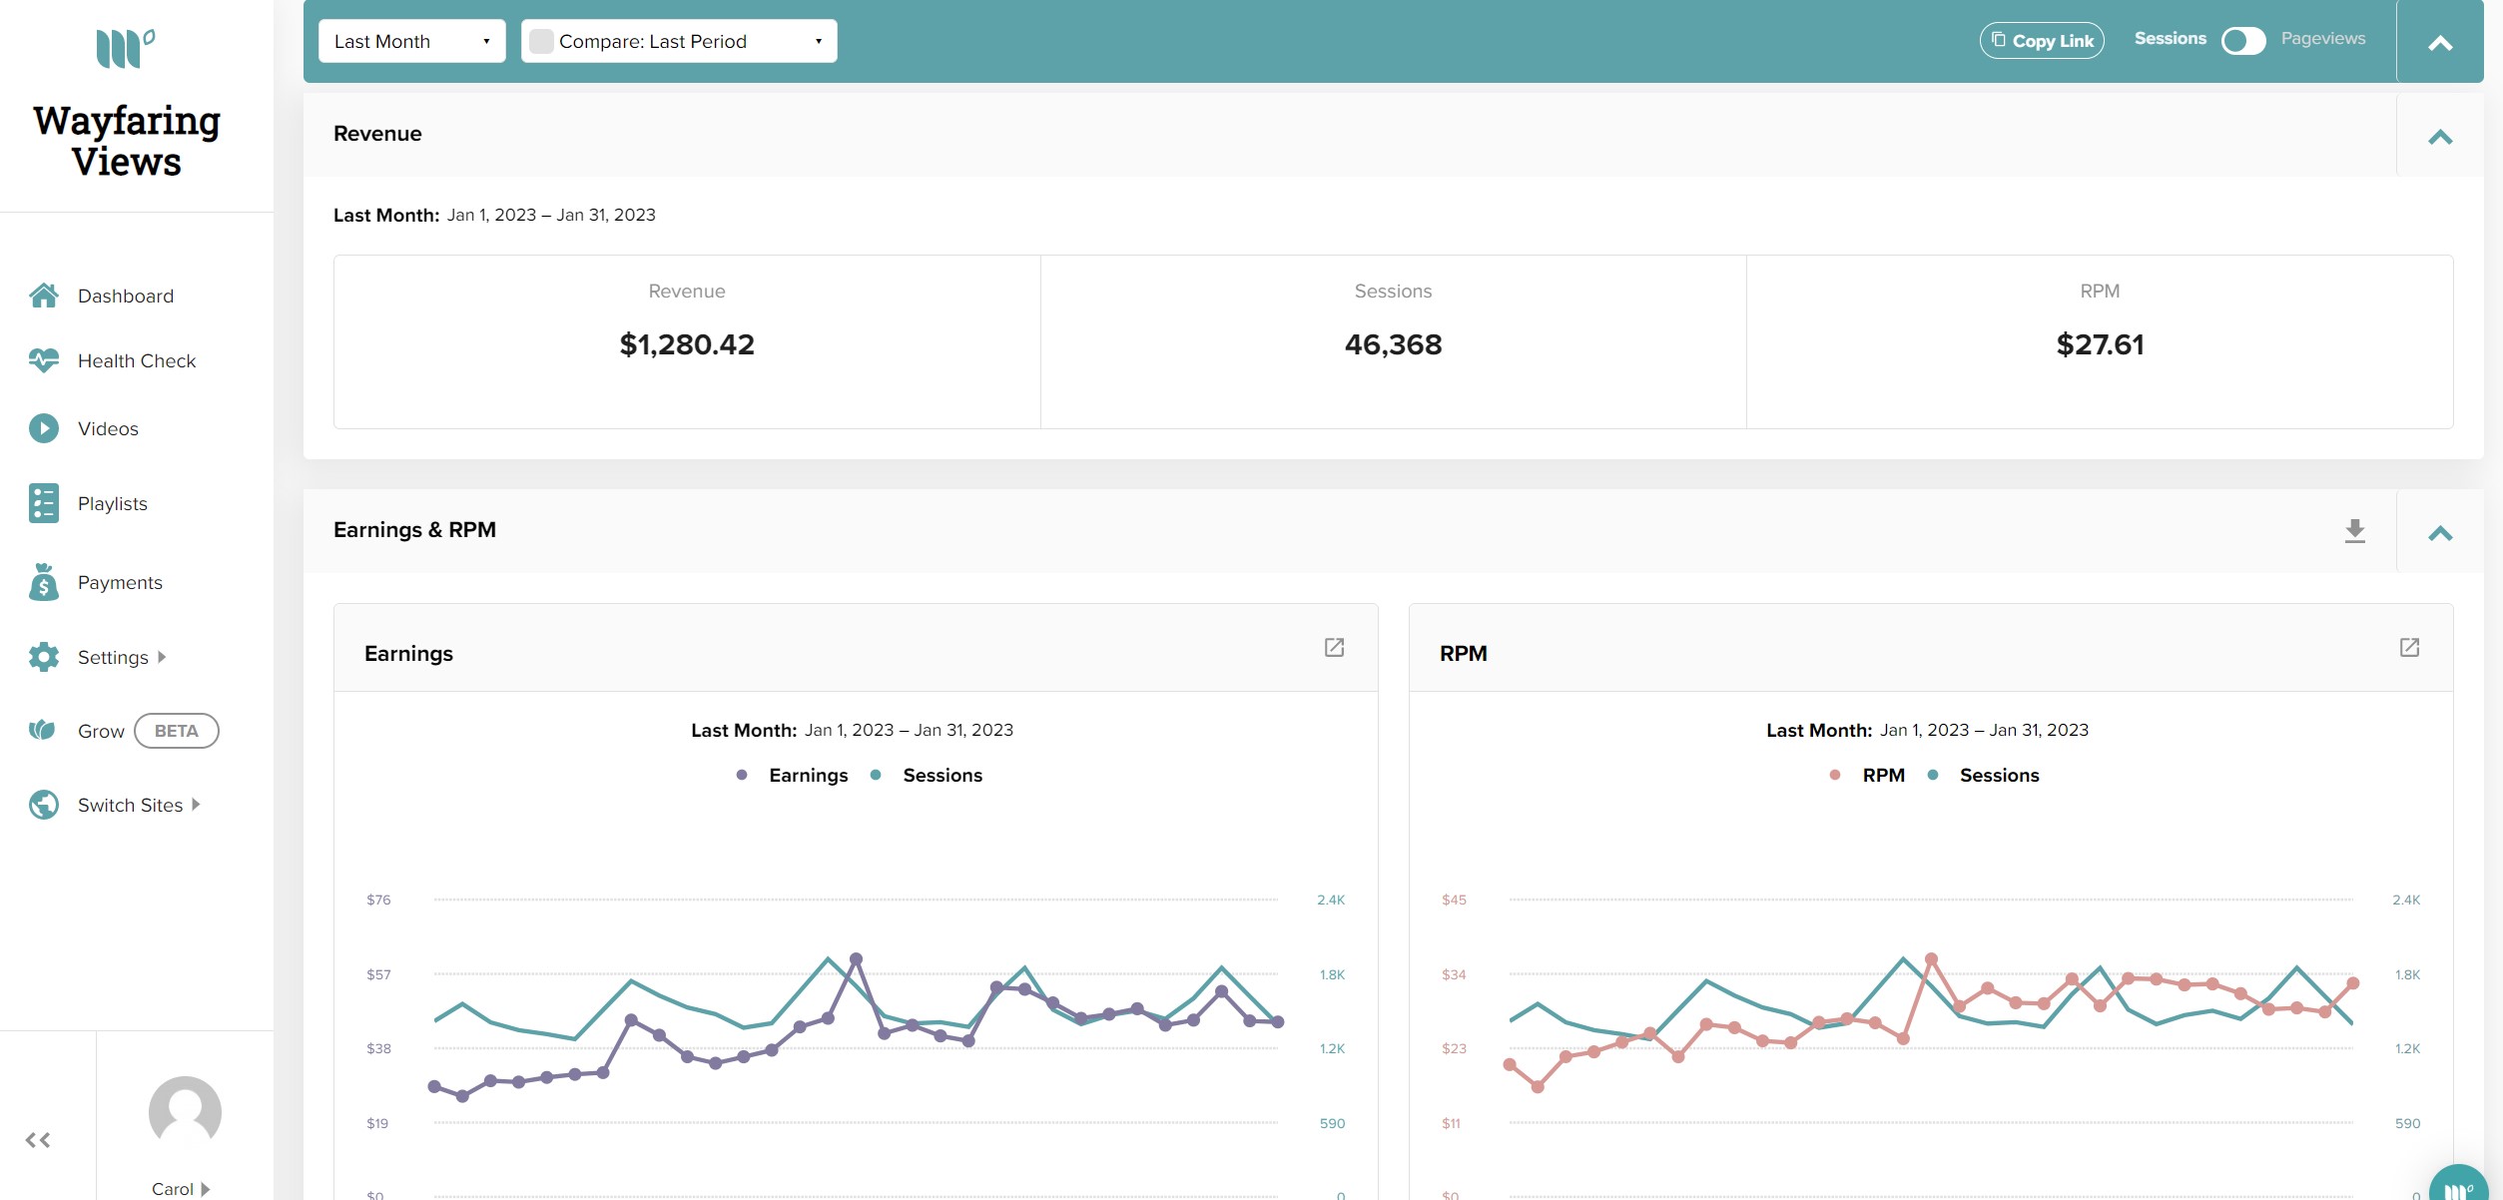
Task: Collapse sidebar with double-arrow icon
Action: click(38, 1140)
